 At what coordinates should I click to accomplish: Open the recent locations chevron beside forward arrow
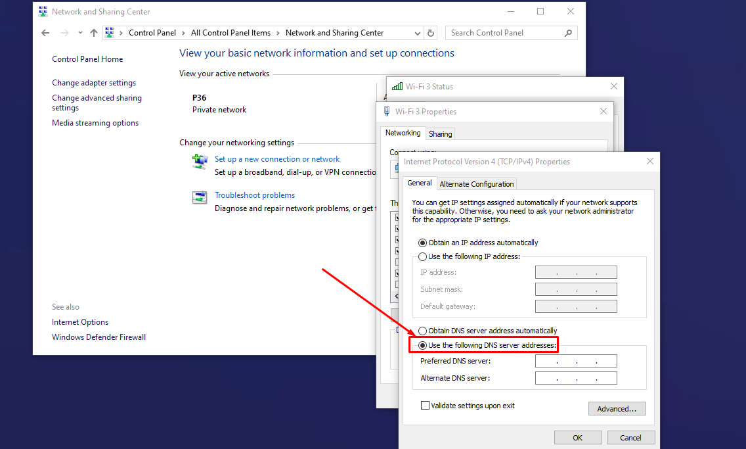click(x=80, y=32)
